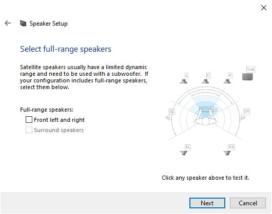Enable Front left and right checkbox
Screen dimensions: 272x214
[29, 119]
